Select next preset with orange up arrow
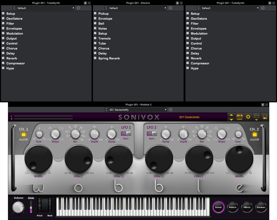This screenshot has width=277, height=220. [x=231, y=115]
